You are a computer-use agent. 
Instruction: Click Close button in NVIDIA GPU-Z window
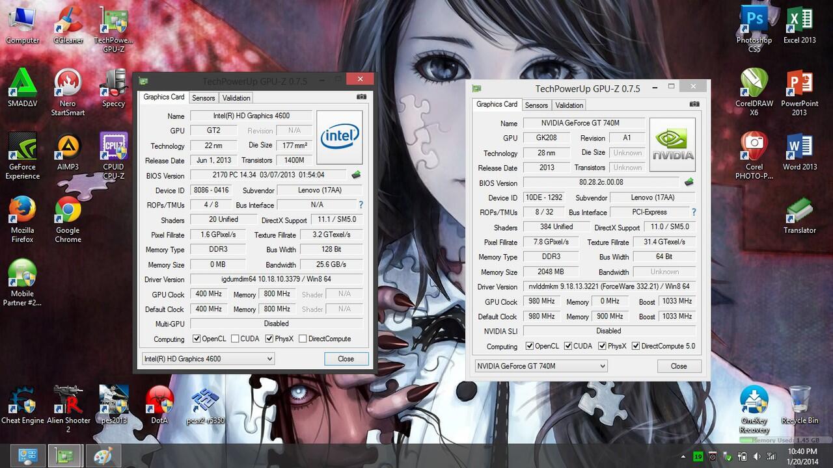tap(678, 366)
